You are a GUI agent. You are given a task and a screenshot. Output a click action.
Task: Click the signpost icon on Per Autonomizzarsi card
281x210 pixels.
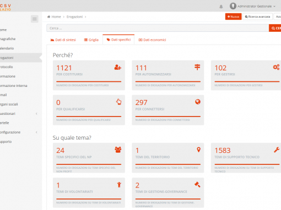point(197,67)
